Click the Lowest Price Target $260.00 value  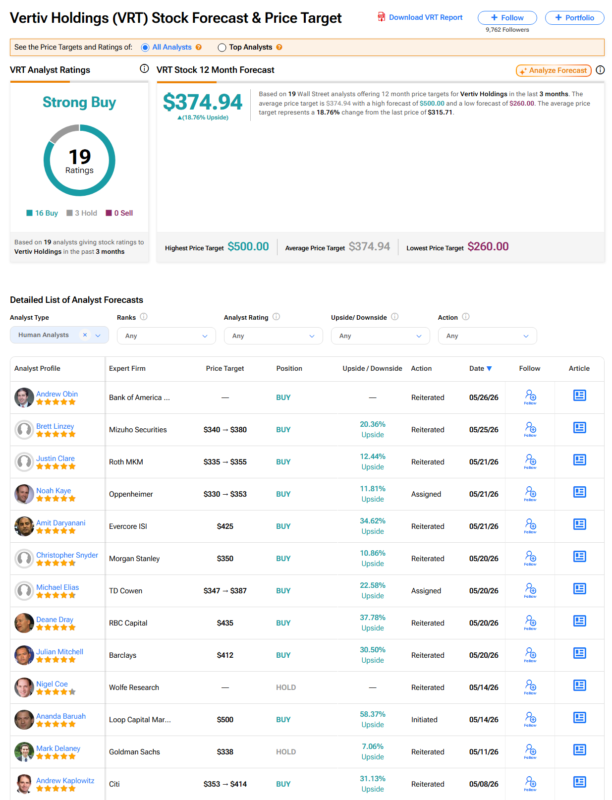coord(488,246)
